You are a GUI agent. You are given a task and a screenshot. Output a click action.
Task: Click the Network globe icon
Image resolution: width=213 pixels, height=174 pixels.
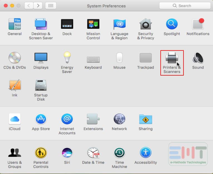(119, 119)
